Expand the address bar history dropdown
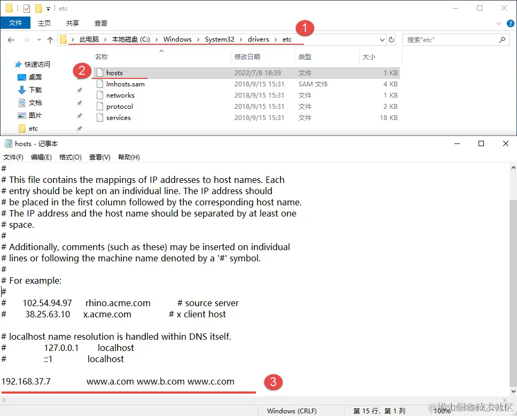517x416 pixels. point(382,40)
